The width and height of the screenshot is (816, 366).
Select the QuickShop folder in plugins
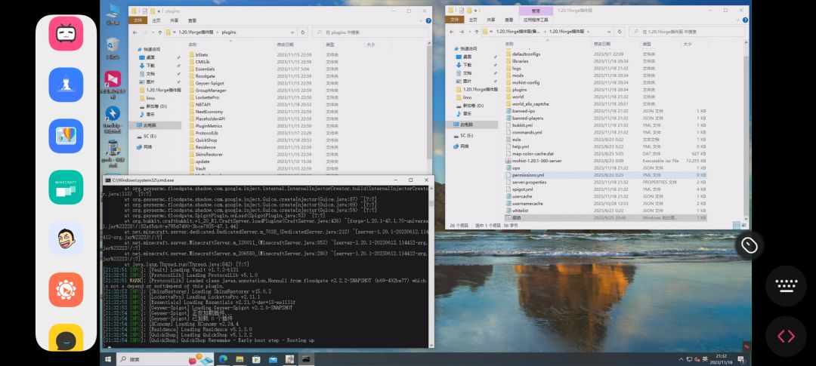pyautogui.click(x=206, y=140)
